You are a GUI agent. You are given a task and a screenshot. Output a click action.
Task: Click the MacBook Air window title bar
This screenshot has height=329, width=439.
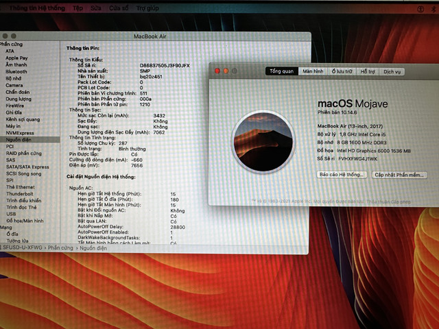(x=150, y=36)
